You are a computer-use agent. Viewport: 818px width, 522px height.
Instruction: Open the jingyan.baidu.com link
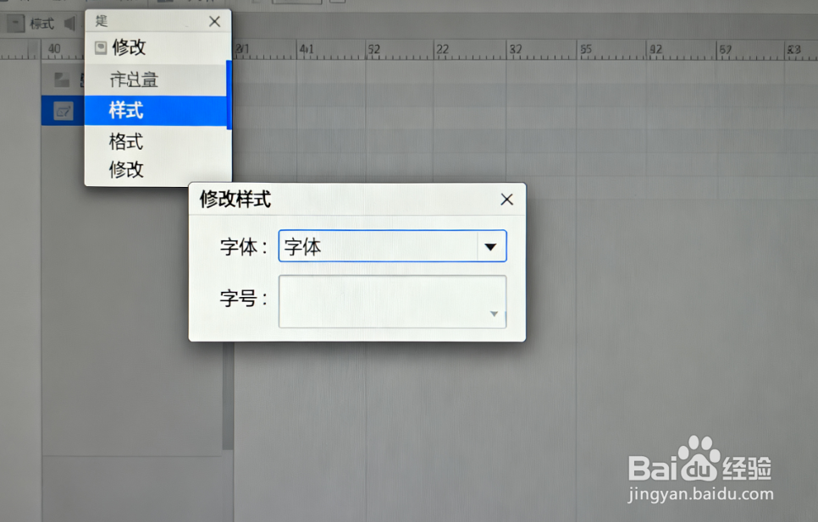703,495
